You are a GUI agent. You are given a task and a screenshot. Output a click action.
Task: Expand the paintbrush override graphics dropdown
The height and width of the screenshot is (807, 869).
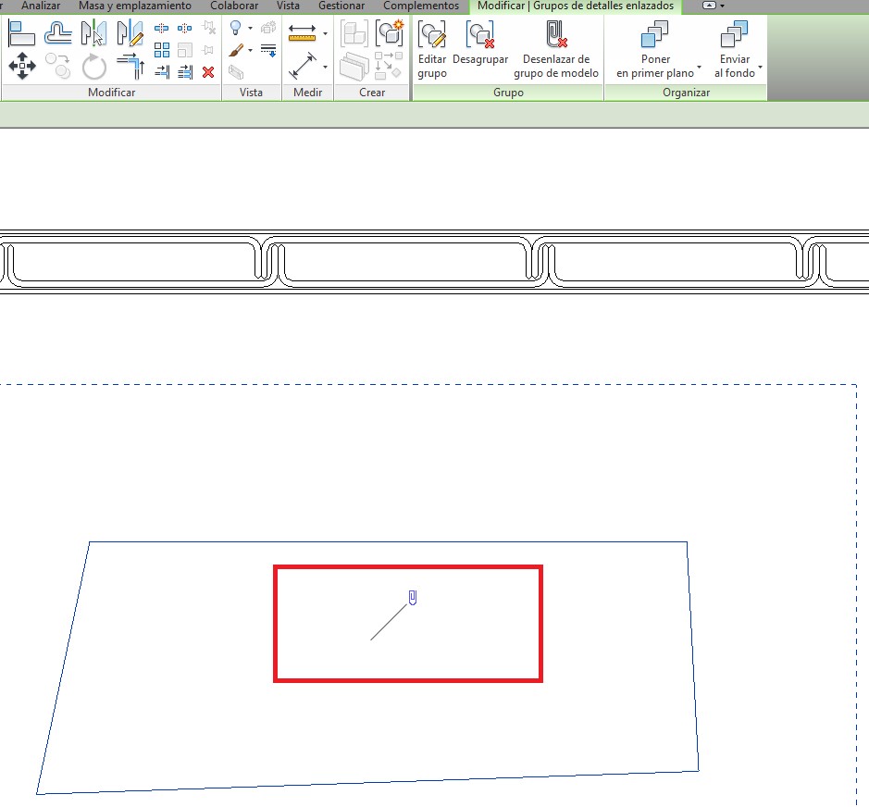coord(250,50)
